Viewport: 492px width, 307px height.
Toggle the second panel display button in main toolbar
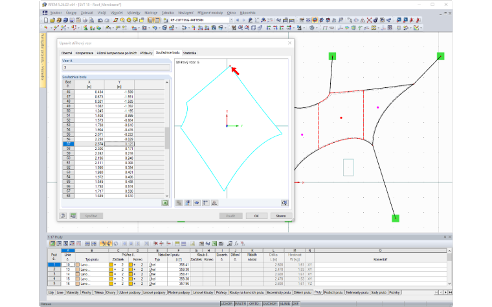[x=157, y=20]
